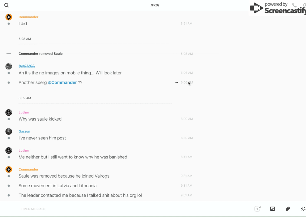Click the image attachment icon
The height and width of the screenshot is (217, 306).
(272, 209)
